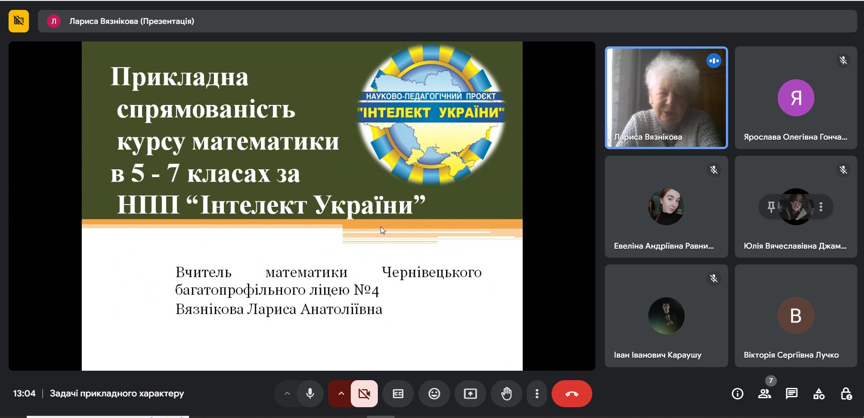864x418 pixels.
Task: Click Іван Іванович Караушу avatar
Action: (666, 316)
